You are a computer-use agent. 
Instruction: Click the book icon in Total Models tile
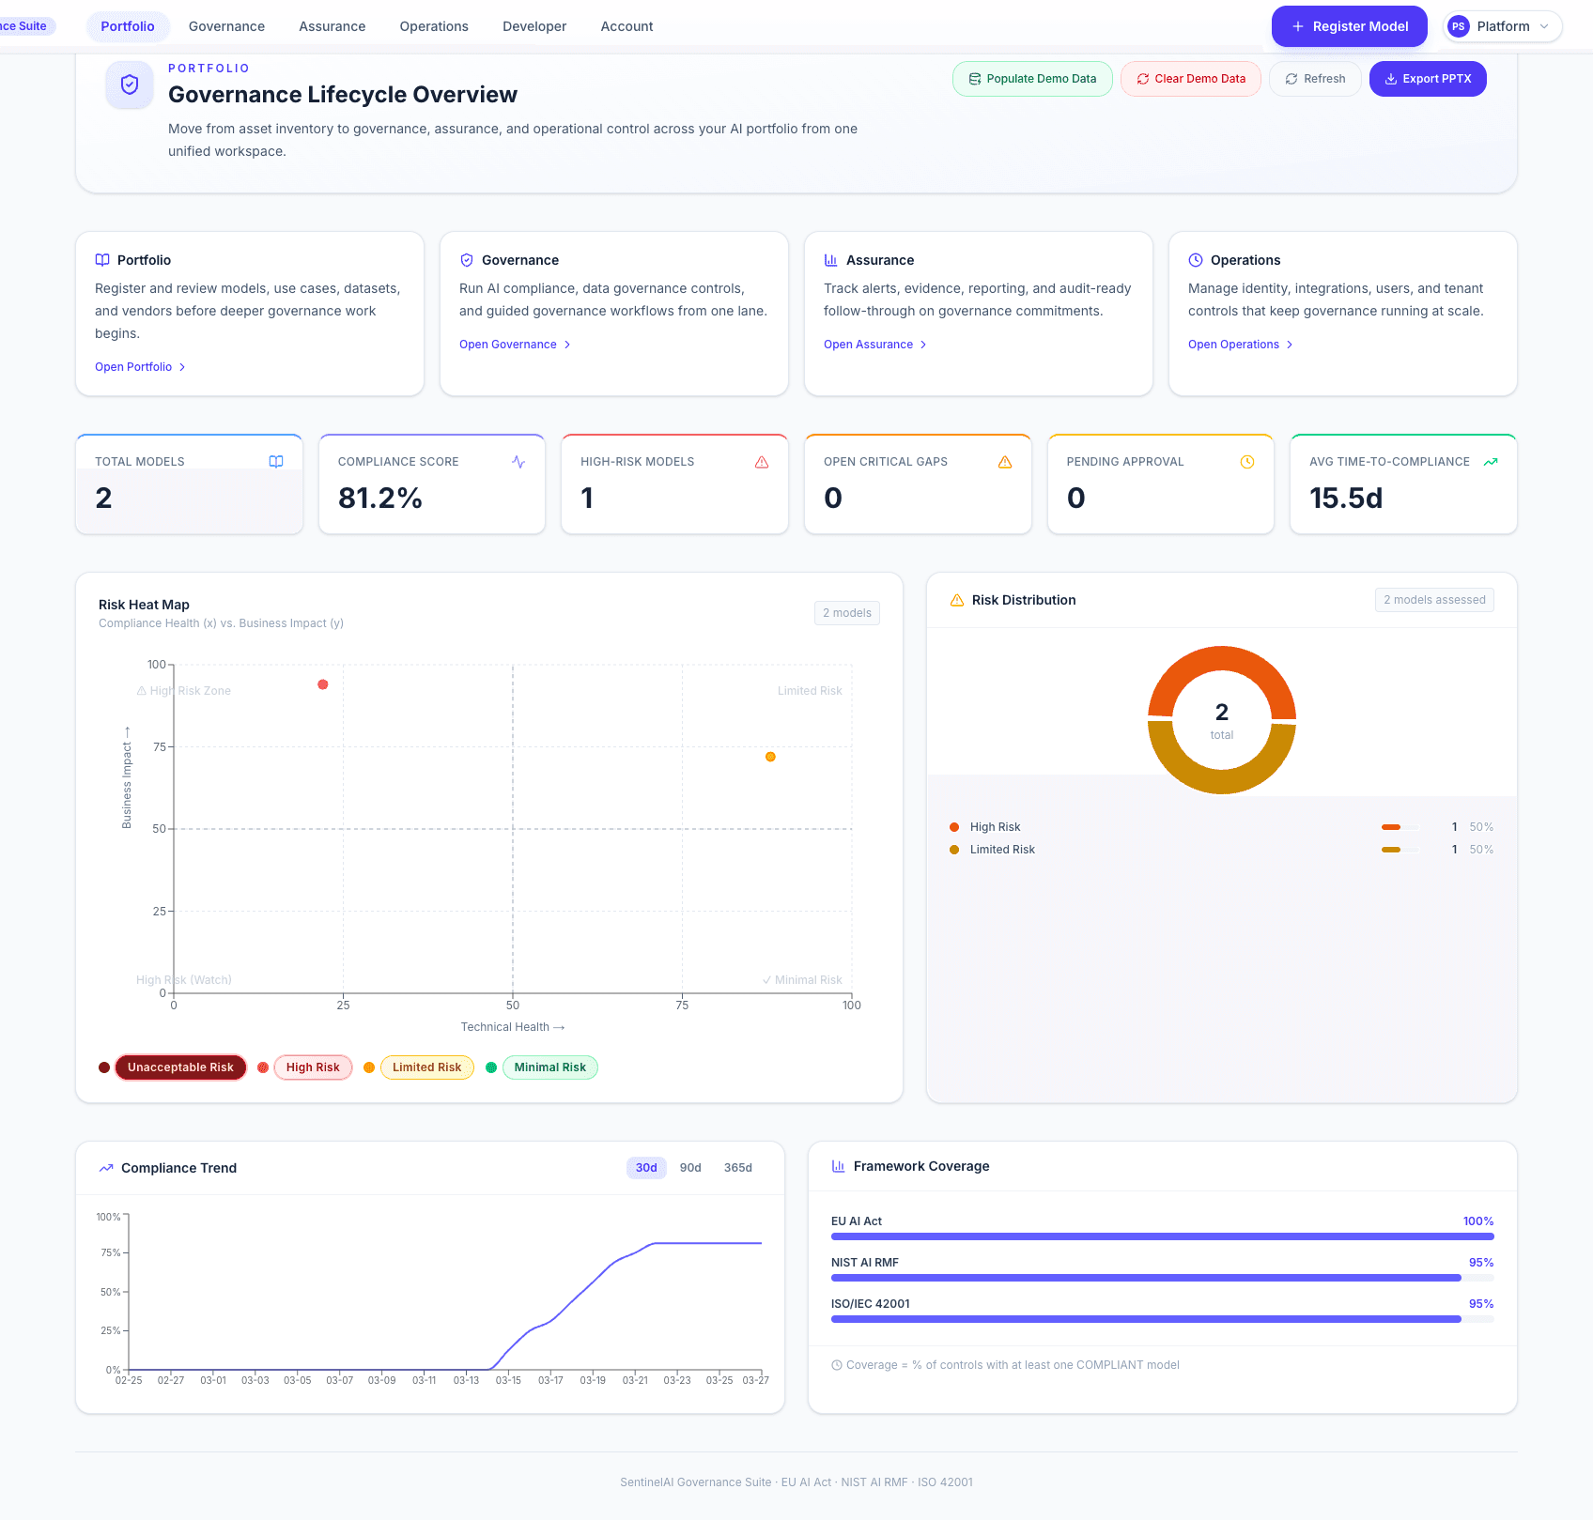tap(276, 462)
